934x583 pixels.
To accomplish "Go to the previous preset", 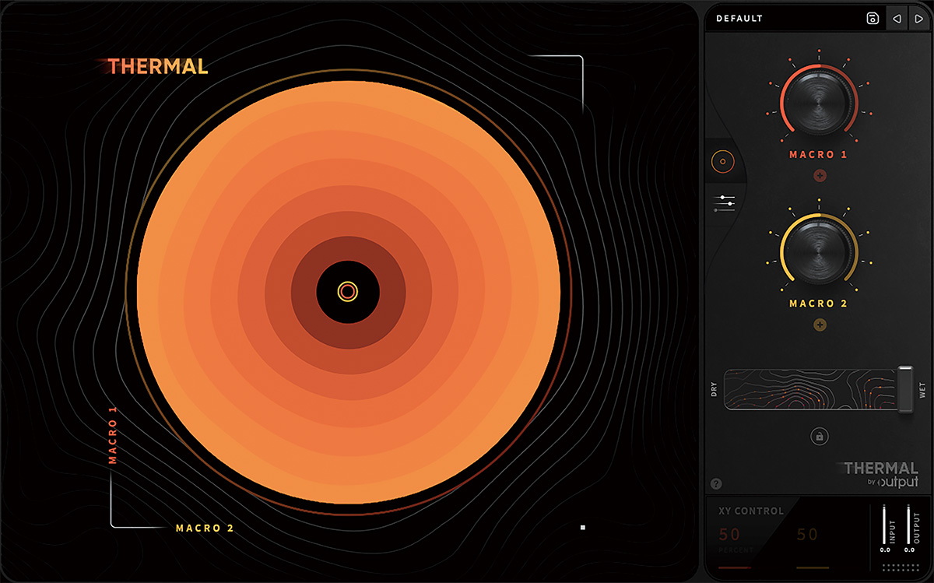I will [897, 19].
